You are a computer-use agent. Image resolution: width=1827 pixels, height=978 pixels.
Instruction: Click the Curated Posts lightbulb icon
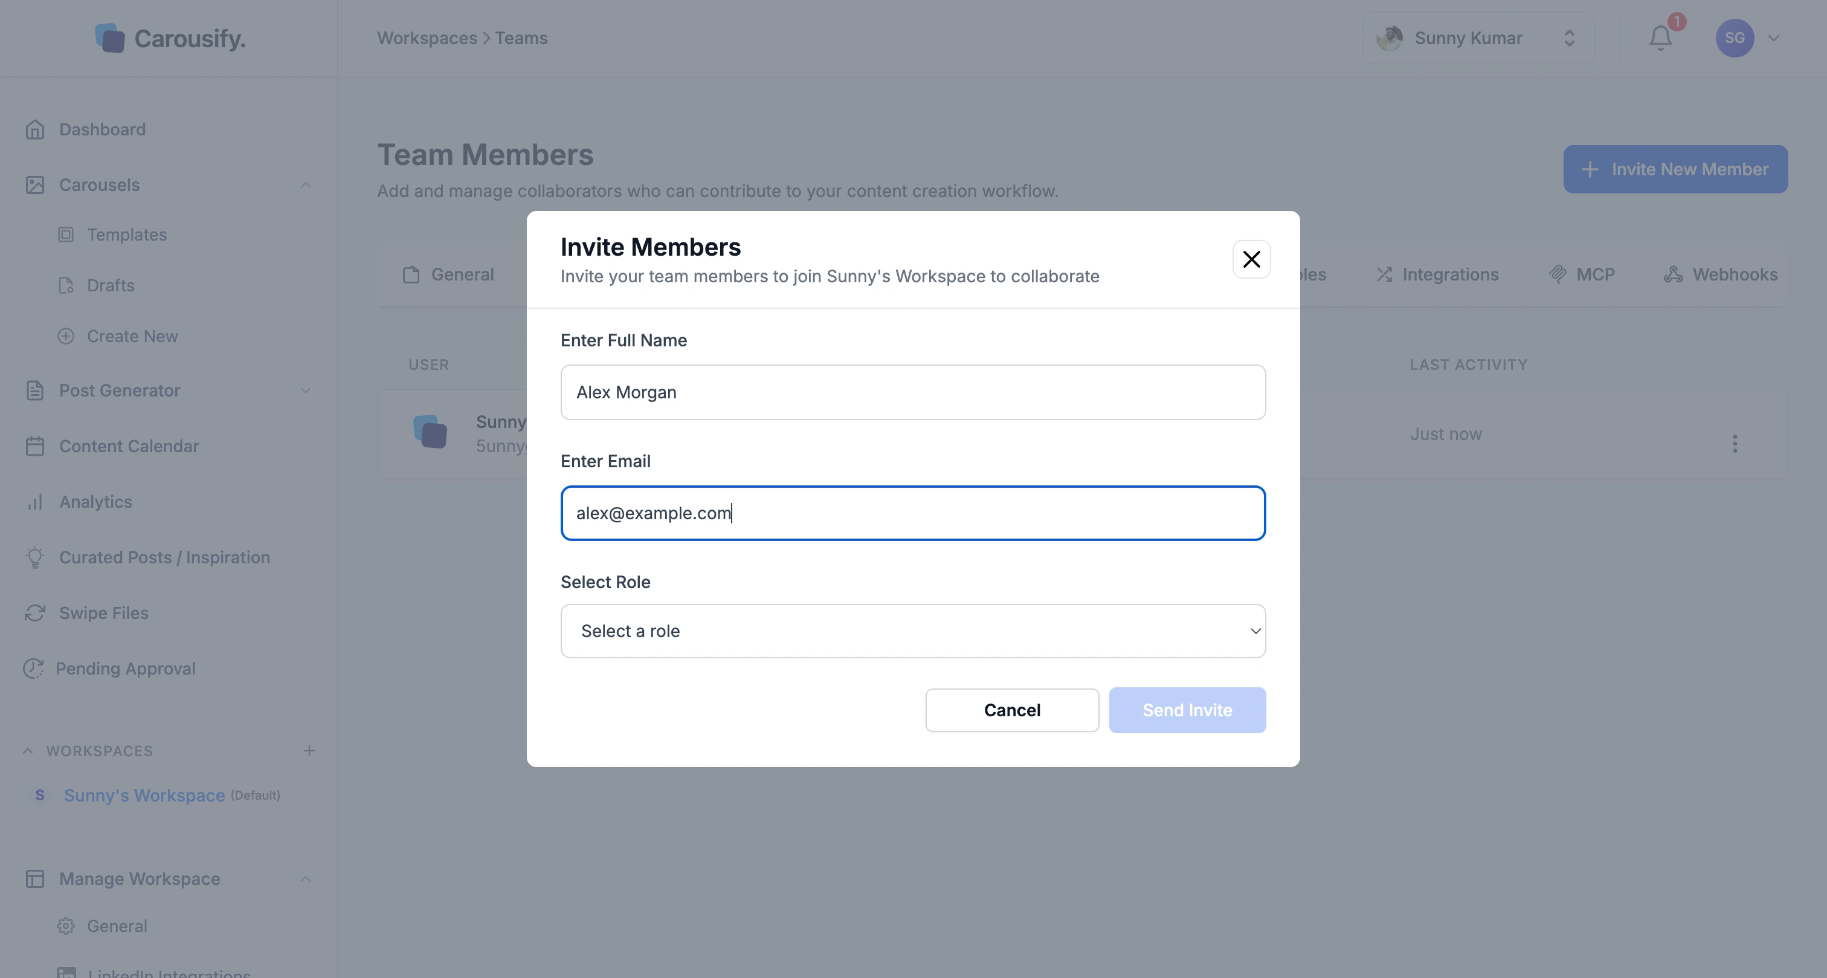pos(35,557)
